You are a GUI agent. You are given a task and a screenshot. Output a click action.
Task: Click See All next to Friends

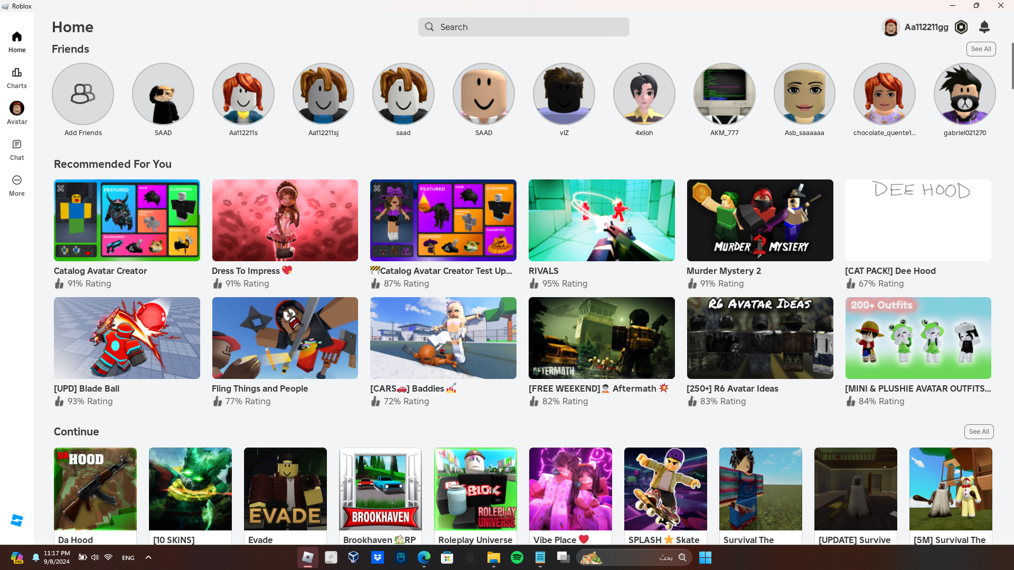(981, 49)
